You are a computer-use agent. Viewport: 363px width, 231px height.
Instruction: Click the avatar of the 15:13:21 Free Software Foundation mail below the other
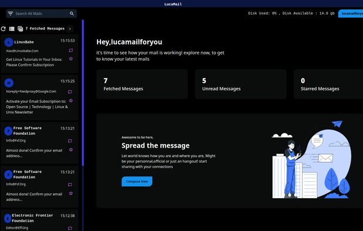point(8,175)
